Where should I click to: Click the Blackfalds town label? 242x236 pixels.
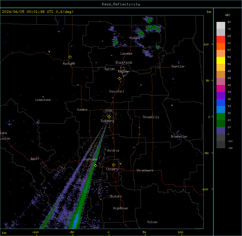click(x=124, y=63)
